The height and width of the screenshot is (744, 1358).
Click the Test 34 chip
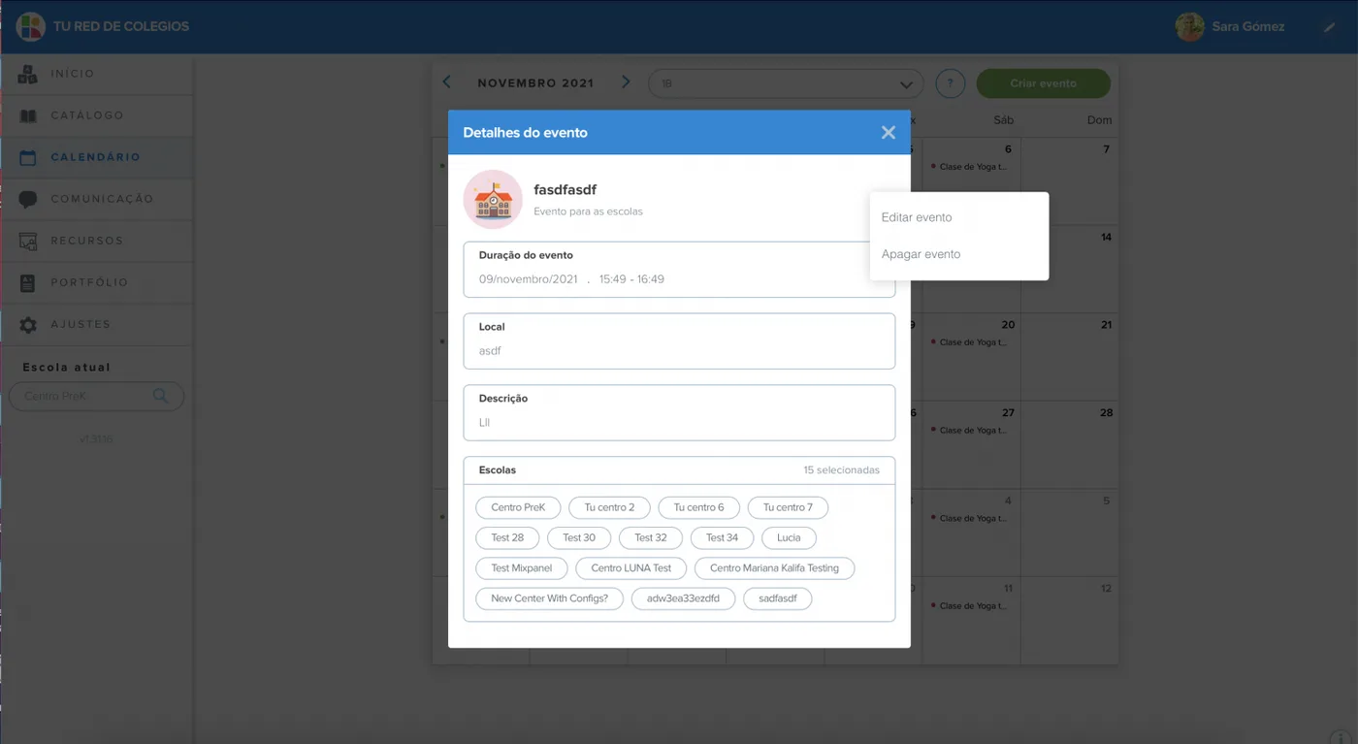coord(722,537)
